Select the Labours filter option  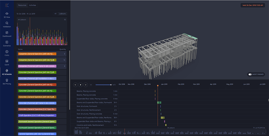pyautogui.click(x=62, y=14)
